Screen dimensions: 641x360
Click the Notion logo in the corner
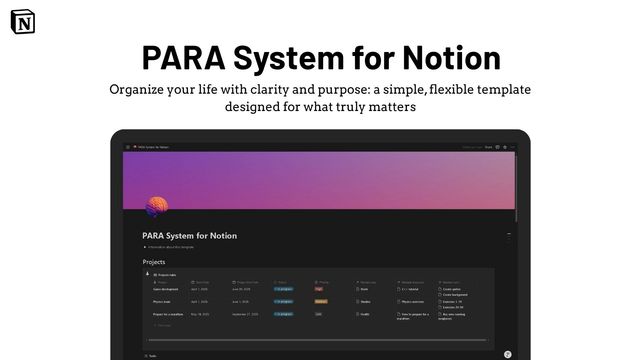(23, 22)
